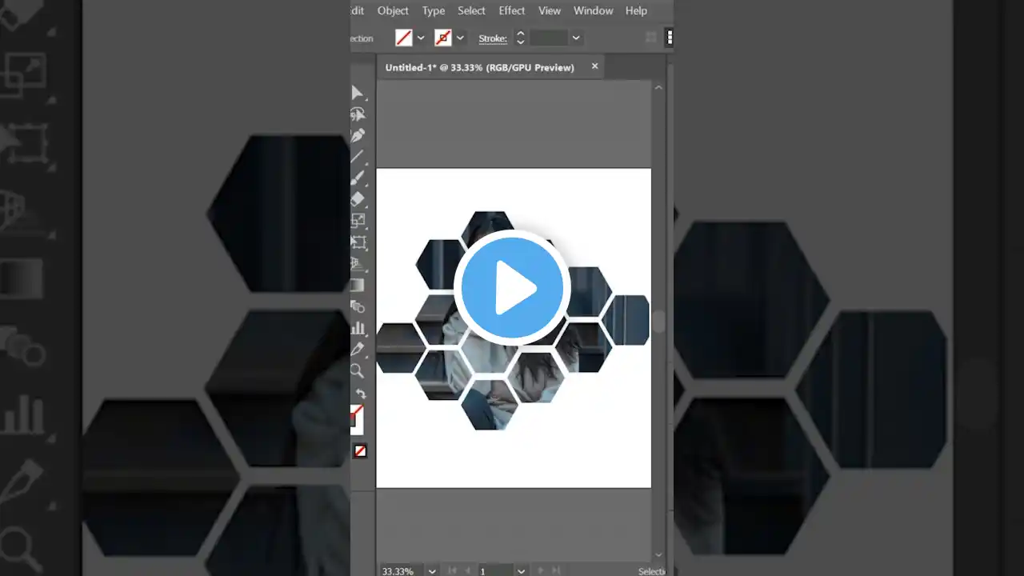Screen dimensions: 1024x576
Task: Open the Window menu
Action: click(x=594, y=10)
